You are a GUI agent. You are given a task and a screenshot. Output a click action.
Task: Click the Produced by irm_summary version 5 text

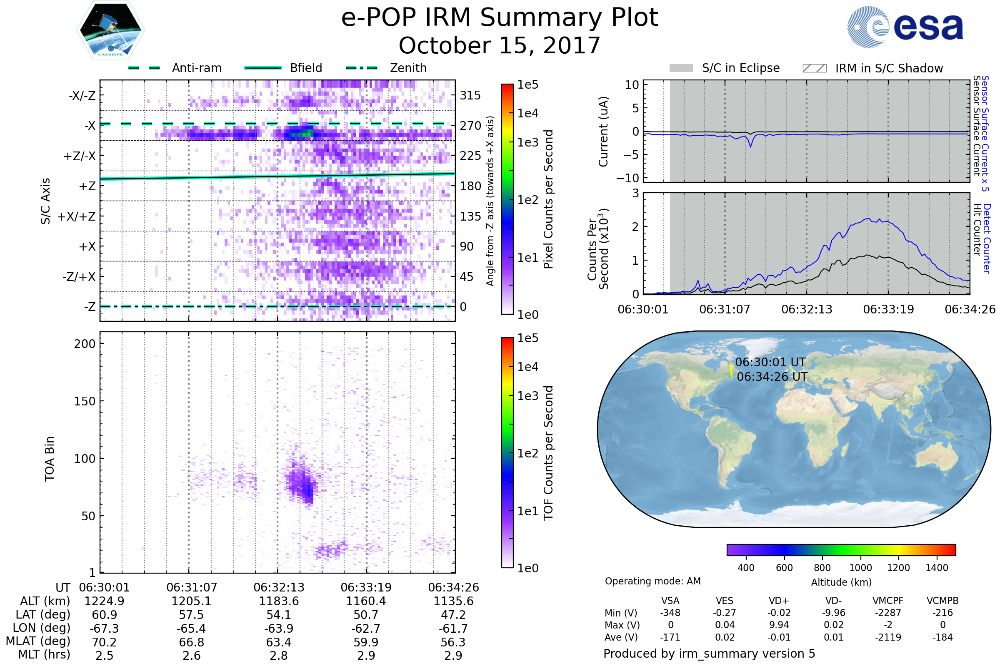(x=709, y=653)
